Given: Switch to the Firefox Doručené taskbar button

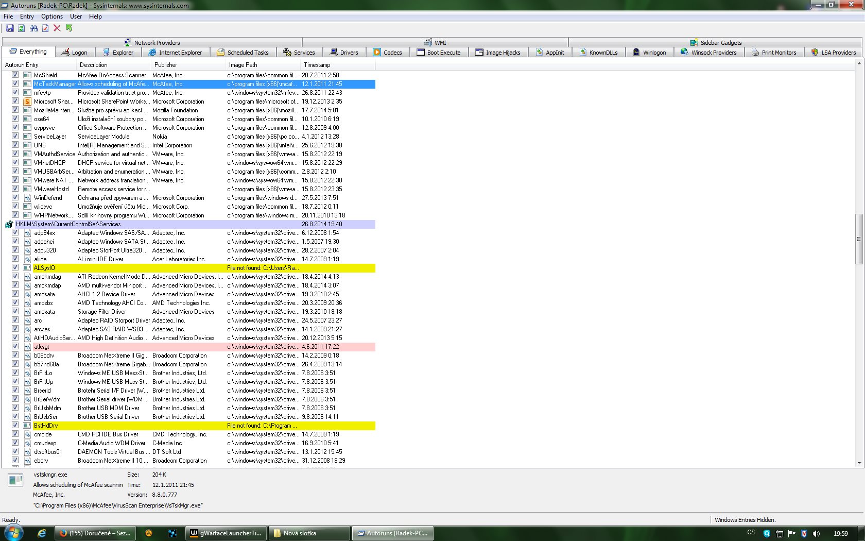Looking at the screenshot, I should pos(95,533).
